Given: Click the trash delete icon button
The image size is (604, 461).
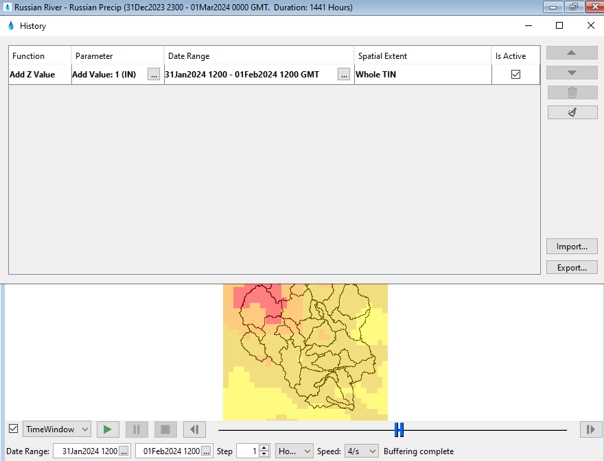Looking at the screenshot, I should pyautogui.click(x=572, y=92).
